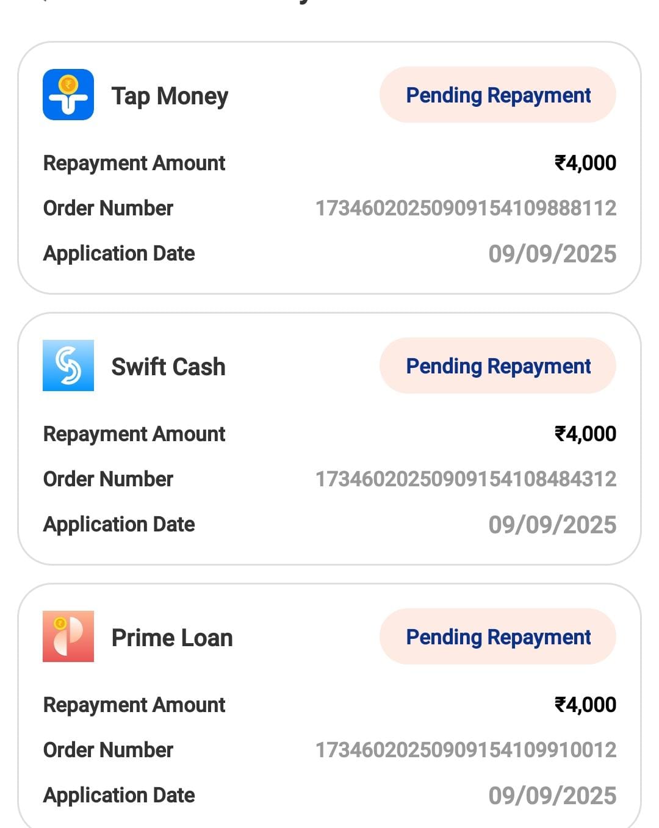Image resolution: width=659 pixels, height=828 pixels.
Task: Tap Order Number label in Swift Cash card
Action: [x=108, y=480]
